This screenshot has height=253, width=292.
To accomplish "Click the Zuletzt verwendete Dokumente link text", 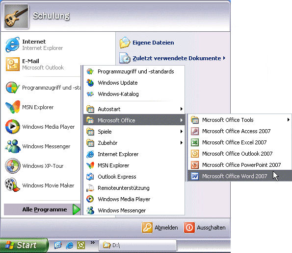I will pos(177,58).
